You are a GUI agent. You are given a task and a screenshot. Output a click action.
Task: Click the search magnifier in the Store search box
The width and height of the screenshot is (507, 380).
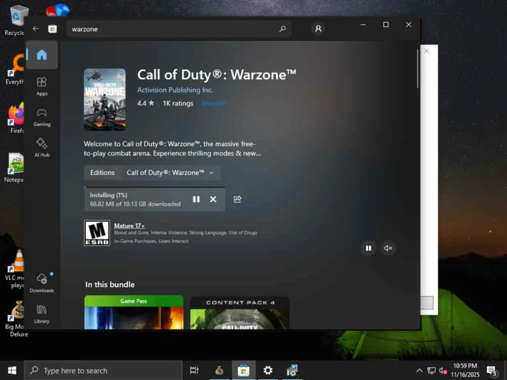pyautogui.click(x=282, y=29)
